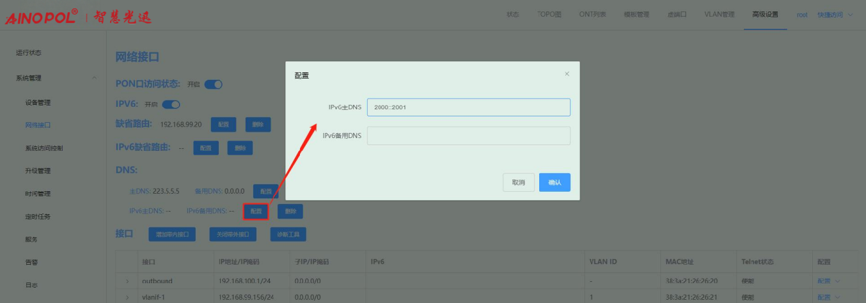This screenshot has width=866, height=303.
Task: Expand the outbound interface row
Action: [x=127, y=281]
